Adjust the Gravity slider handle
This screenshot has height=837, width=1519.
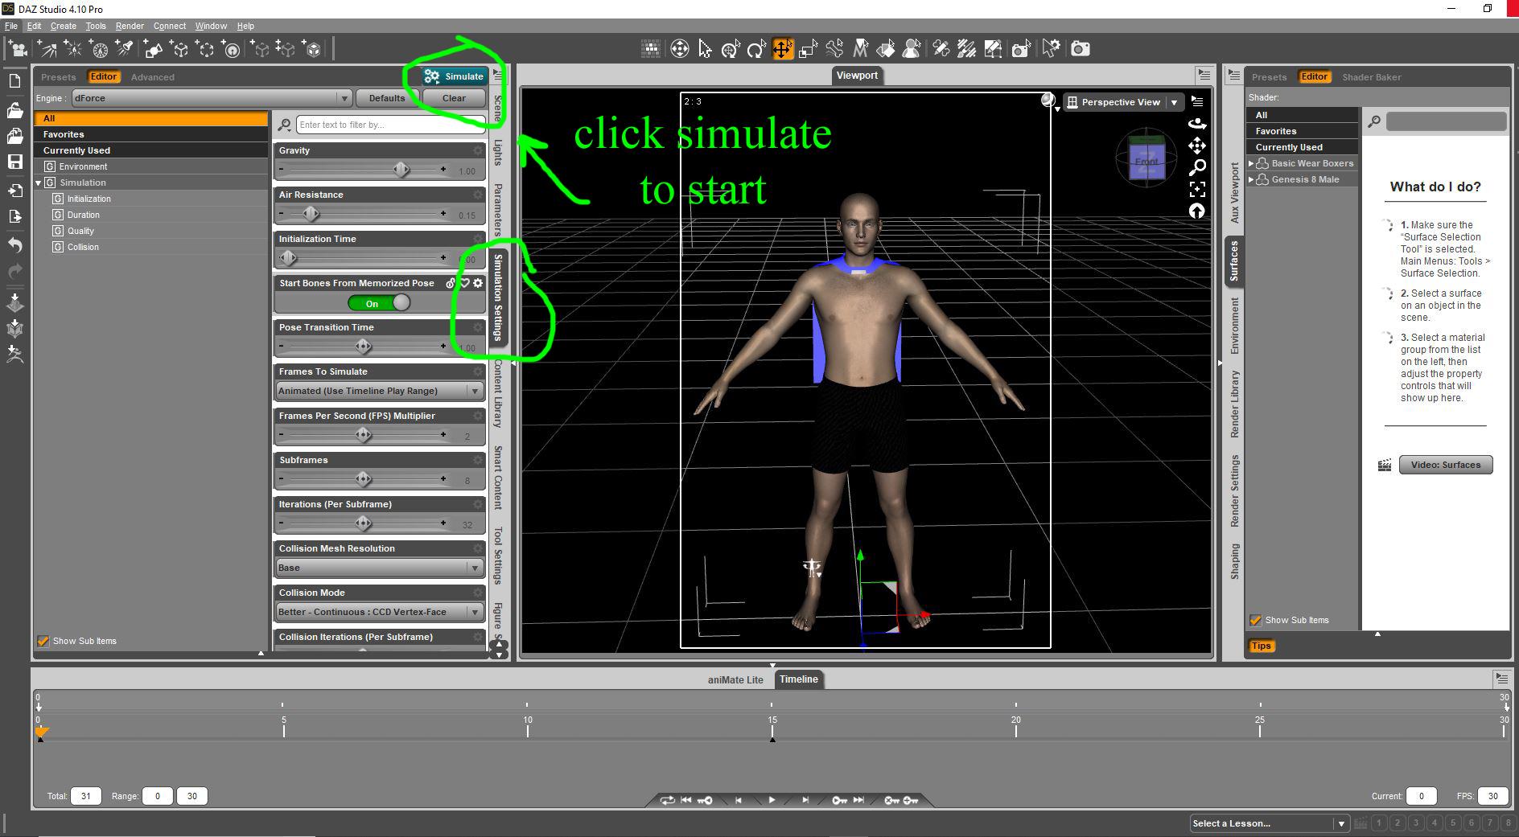pos(401,169)
